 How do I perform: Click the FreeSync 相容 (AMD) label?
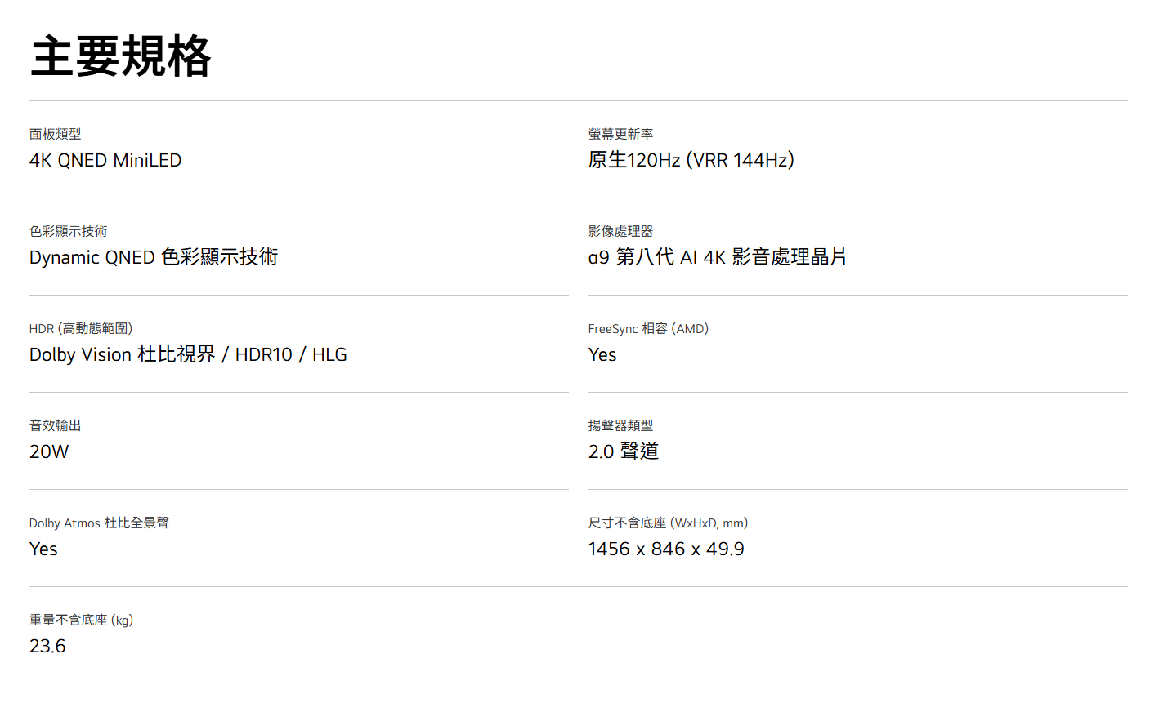pyautogui.click(x=648, y=328)
